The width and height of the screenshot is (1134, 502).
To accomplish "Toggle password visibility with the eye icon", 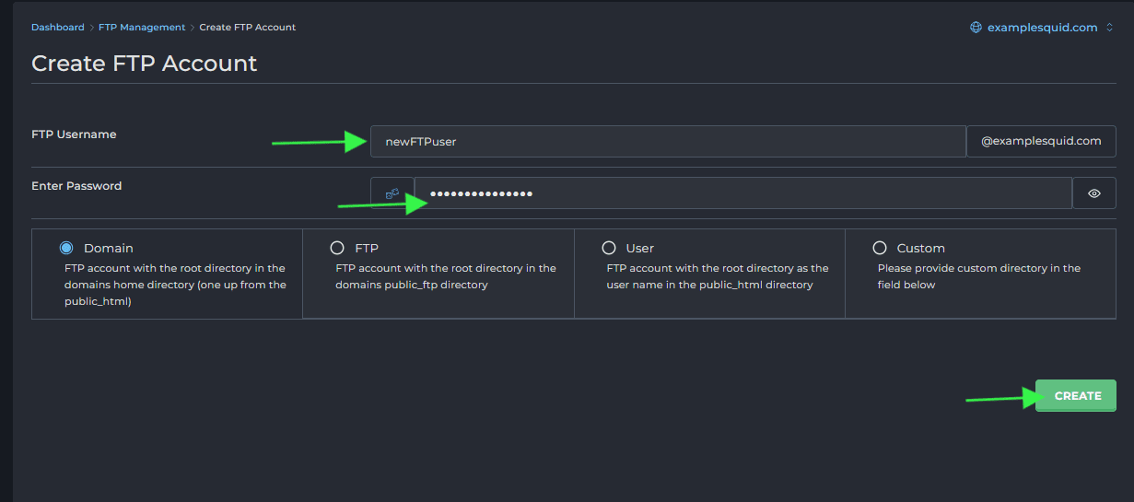I will point(1094,193).
